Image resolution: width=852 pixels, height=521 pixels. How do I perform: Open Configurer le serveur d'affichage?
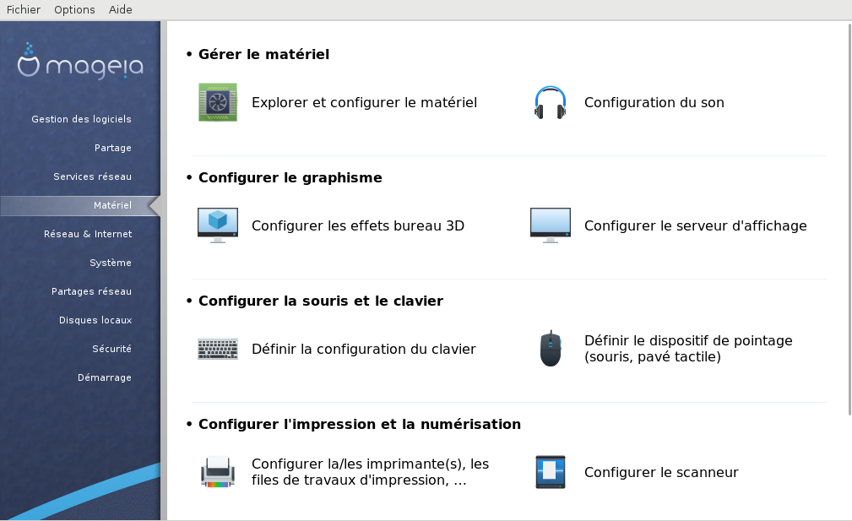[x=696, y=226]
